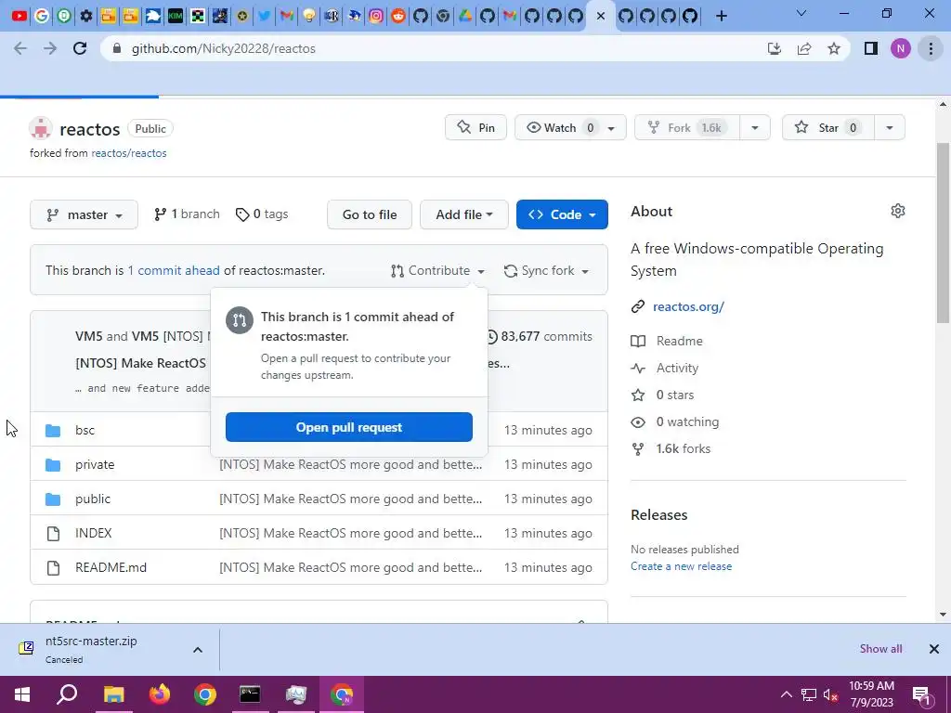The width and height of the screenshot is (951, 713).
Task: Jump to Readme in About
Action: coord(679,342)
